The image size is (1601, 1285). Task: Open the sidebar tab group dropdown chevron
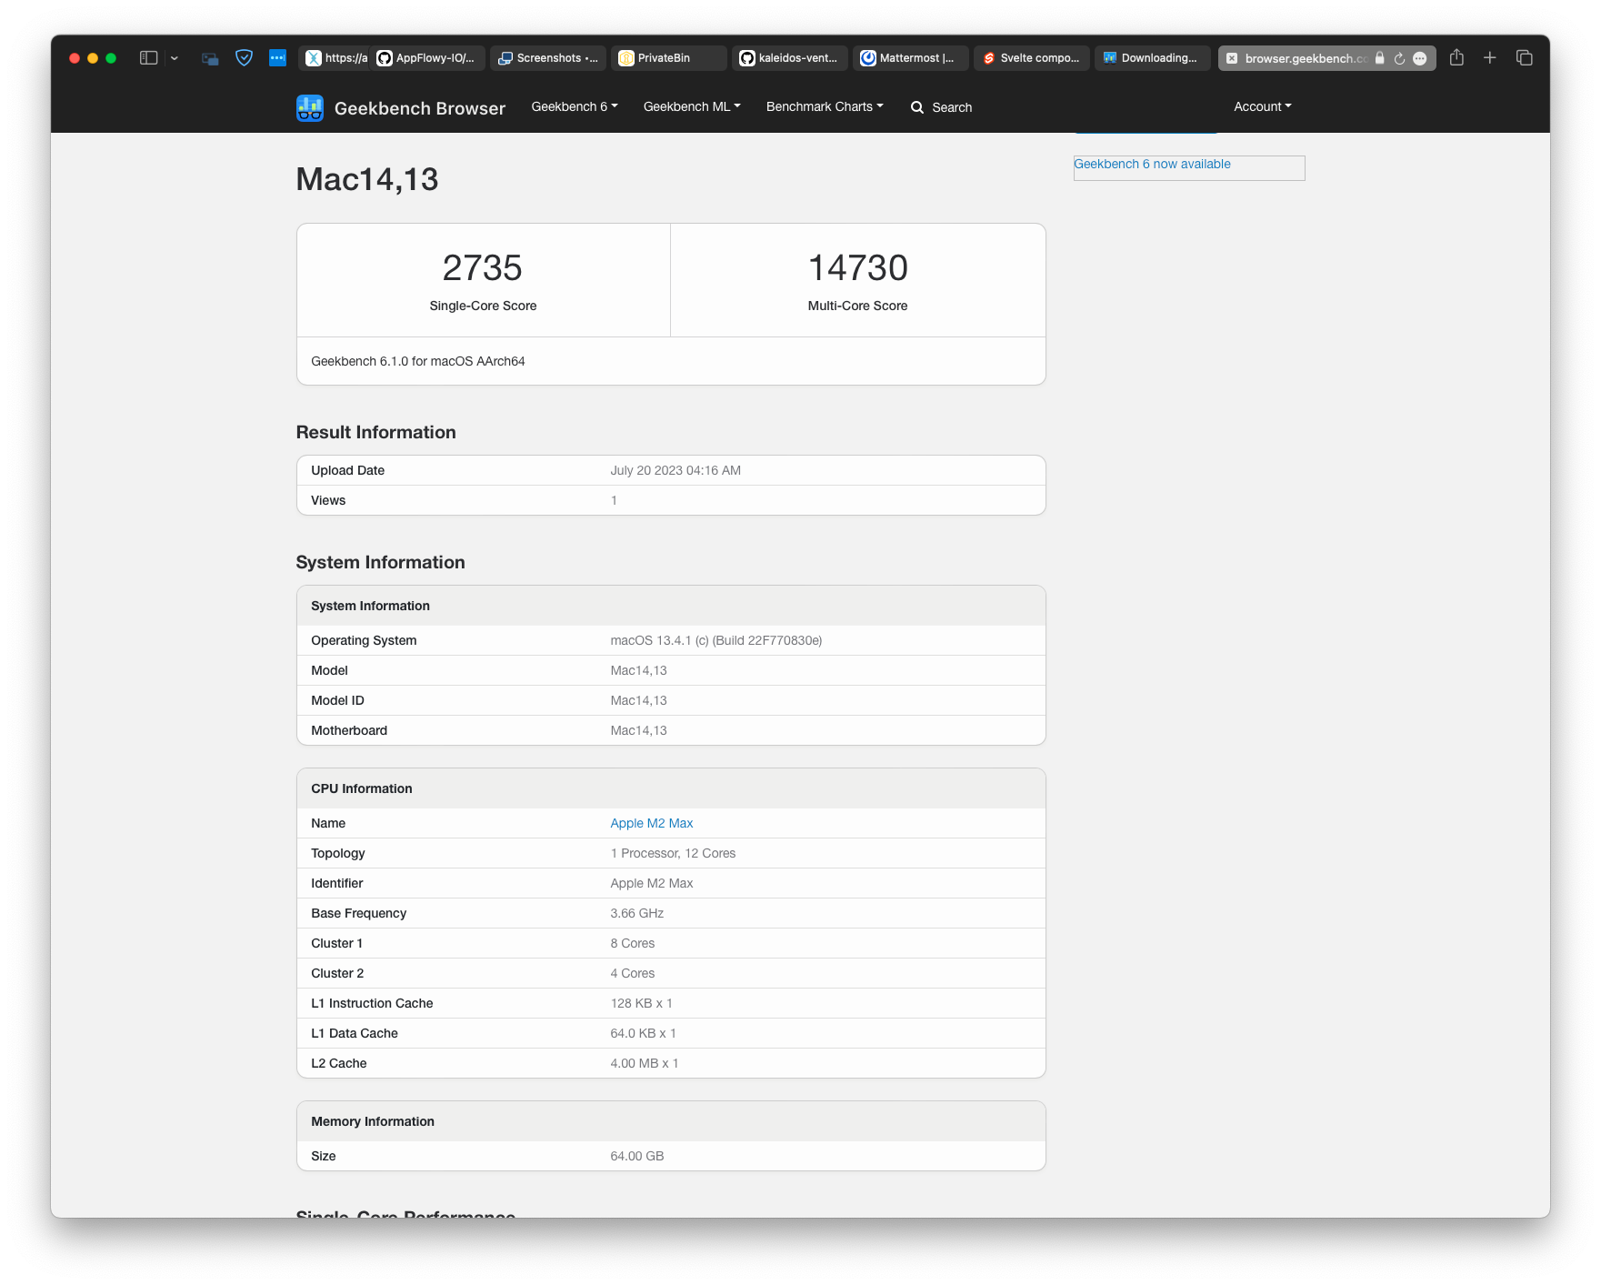[x=175, y=58]
